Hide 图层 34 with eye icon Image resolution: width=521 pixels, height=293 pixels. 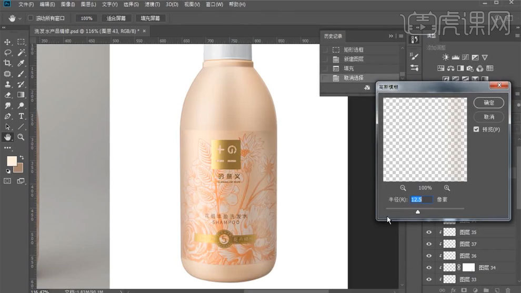[429, 267]
